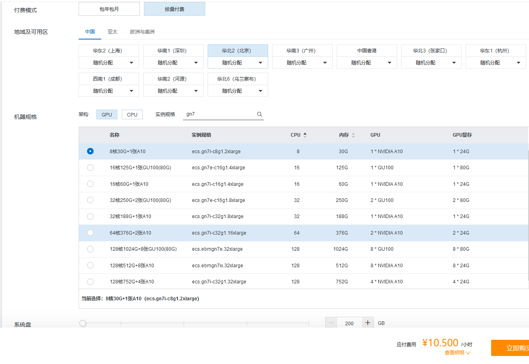This screenshot has height=364, width=529.
Task: Filter architecture by GPU
Action: pos(107,114)
